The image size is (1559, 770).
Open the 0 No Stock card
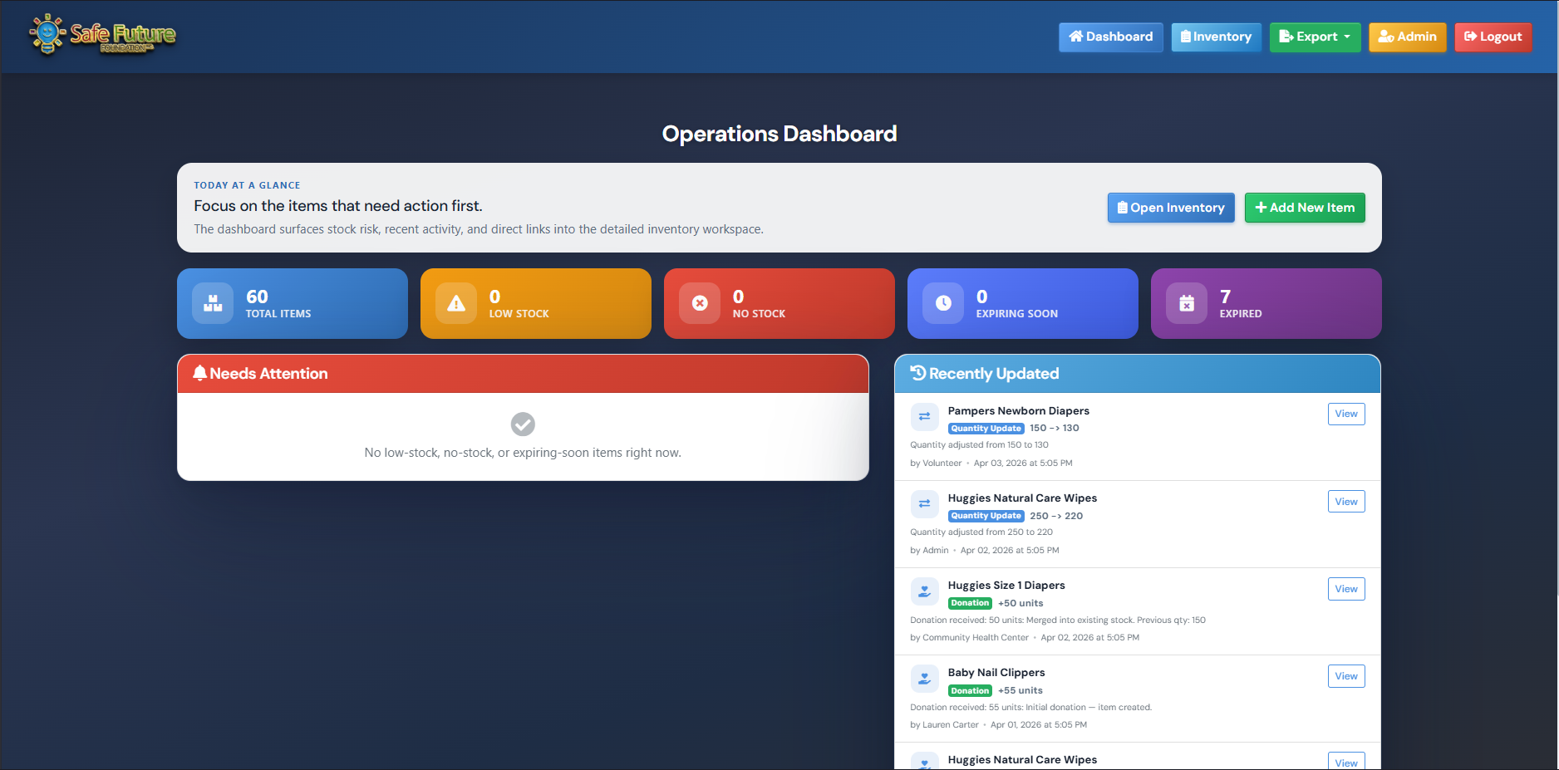779,303
